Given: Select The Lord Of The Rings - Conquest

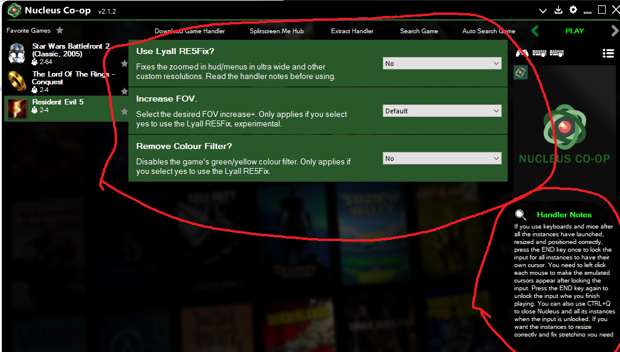Looking at the screenshot, I should 66,82.
